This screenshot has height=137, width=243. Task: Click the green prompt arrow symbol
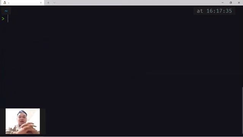point(3,19)
